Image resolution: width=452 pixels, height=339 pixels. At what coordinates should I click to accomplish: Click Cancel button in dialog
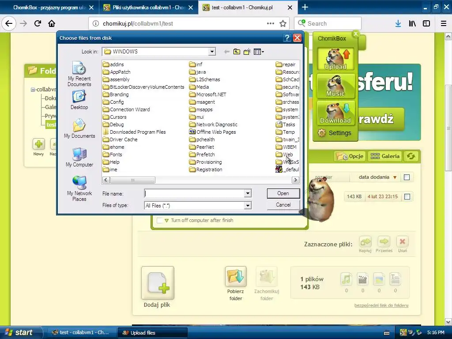click(283, 205)
